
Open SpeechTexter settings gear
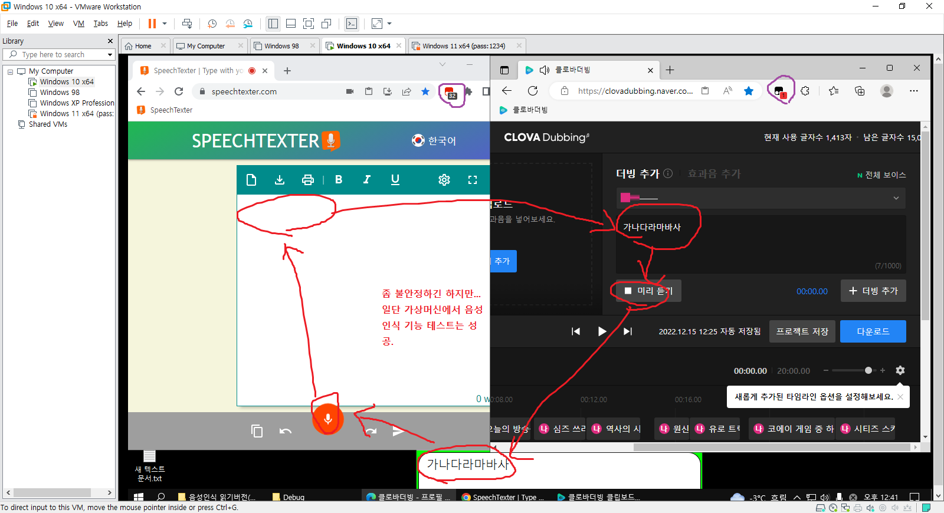[444, 180]
